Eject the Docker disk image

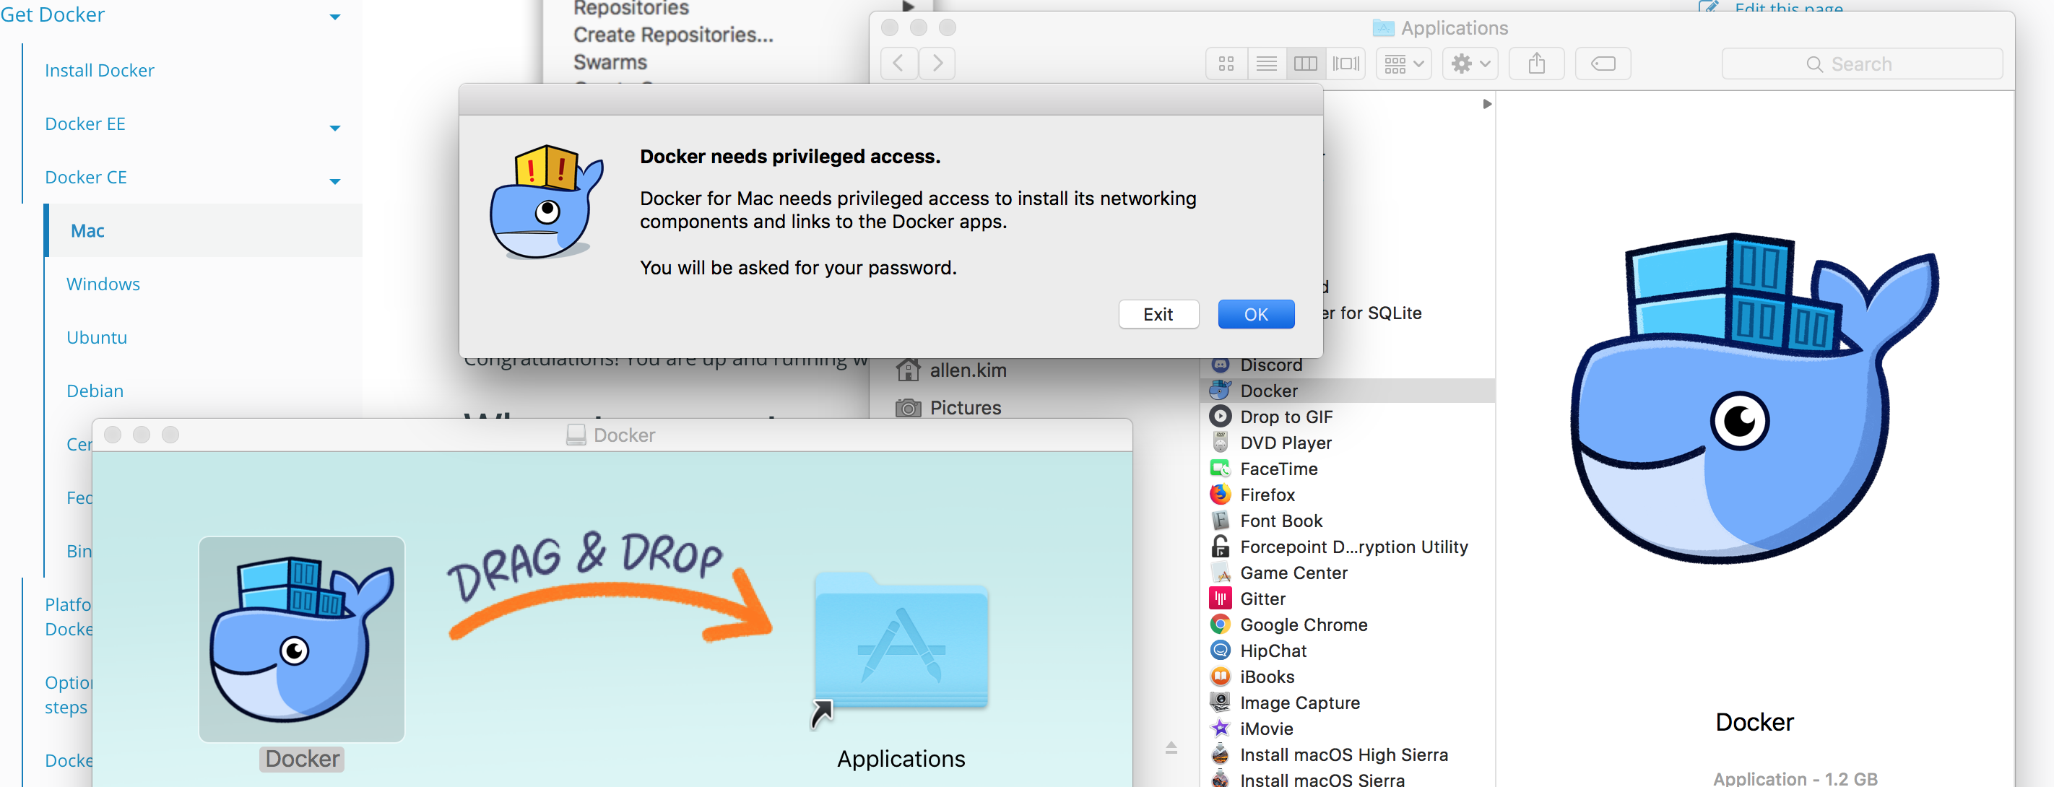click(1171, 747)
